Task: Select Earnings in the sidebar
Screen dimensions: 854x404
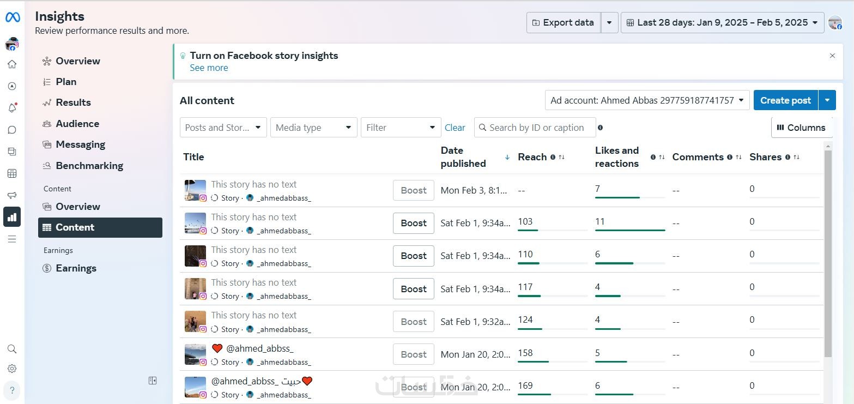Action: (x=76, y=268)
